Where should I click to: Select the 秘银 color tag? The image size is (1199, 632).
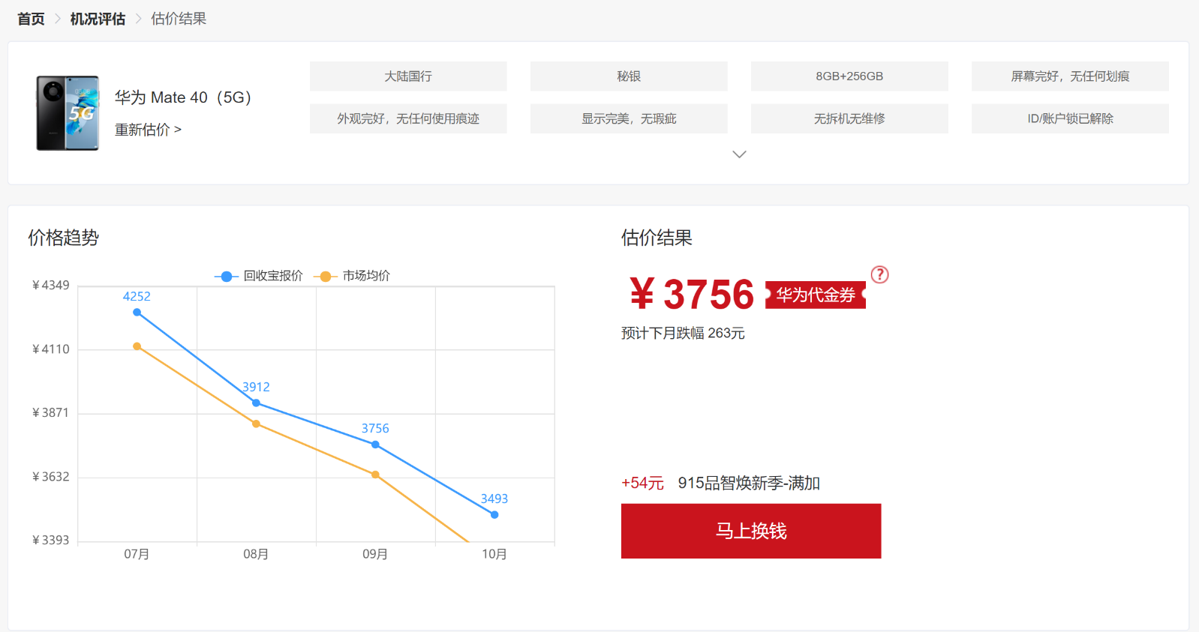pos(629,76)
